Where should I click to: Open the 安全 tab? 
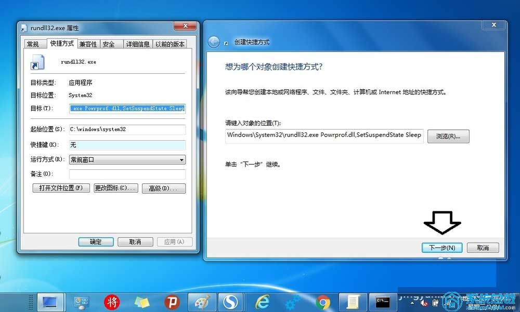111,44
